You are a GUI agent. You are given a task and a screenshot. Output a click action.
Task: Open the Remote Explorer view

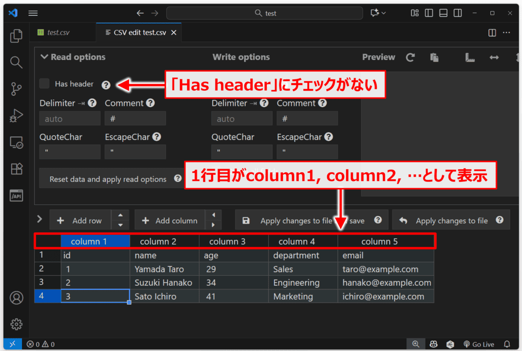point(16,143)
